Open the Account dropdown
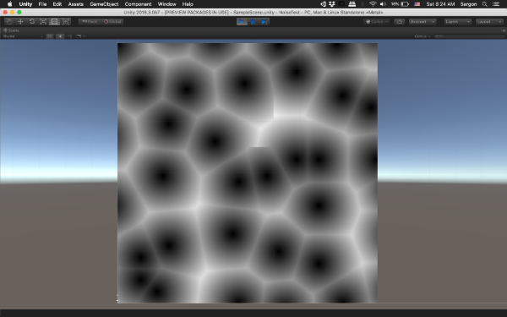507x317 pixels. [x=422, y=22]
